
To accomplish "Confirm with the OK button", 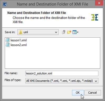I will (x=78, y=93).
